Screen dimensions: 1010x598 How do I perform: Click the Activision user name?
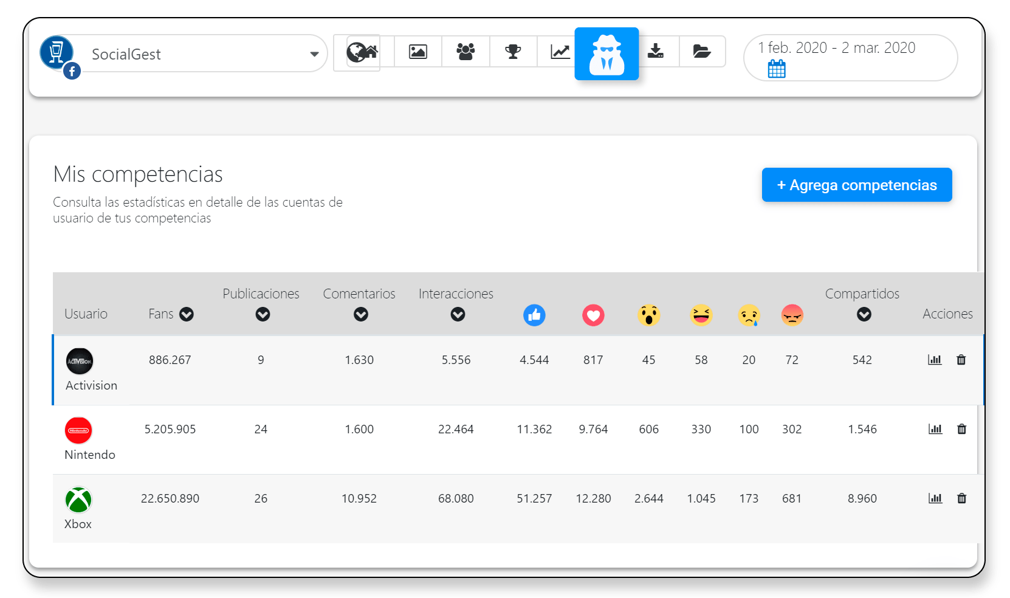[91, 385]
